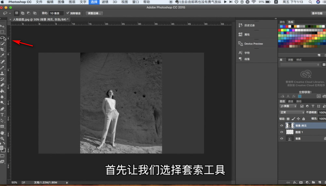Open the 文件 menu
The width and height of the screenshot is (326, 186).
pyautogui.click(x=39, y=2)
